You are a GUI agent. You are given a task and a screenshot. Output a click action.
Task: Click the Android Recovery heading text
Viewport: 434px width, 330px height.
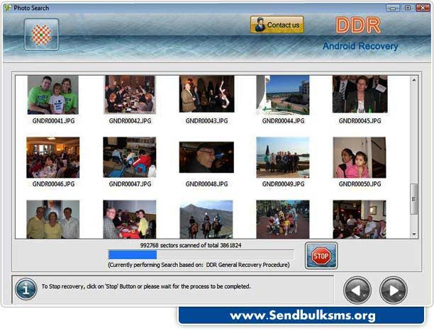(360, 46)
